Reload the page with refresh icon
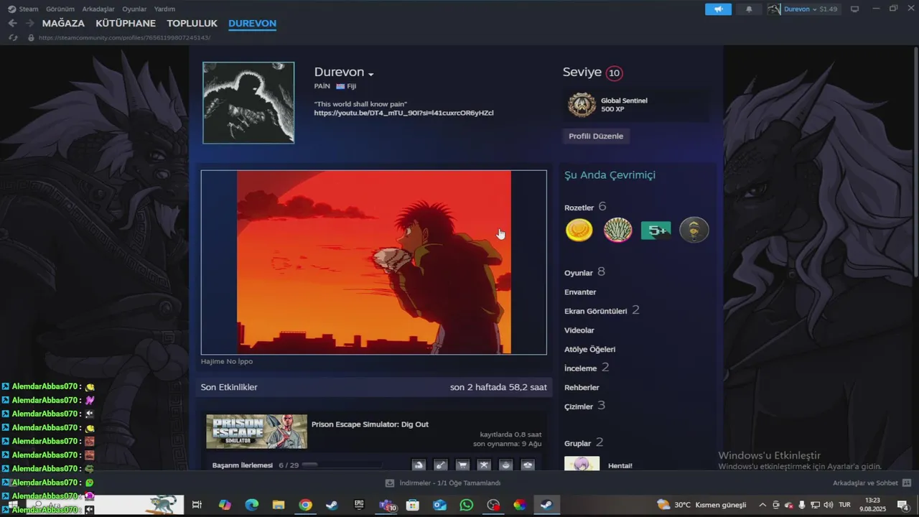919x517 pixels. tap(13, 37)
